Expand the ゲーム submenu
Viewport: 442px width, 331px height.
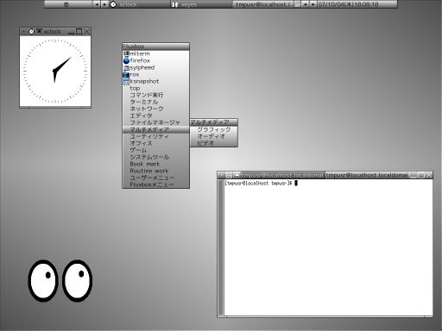(155, 150)
